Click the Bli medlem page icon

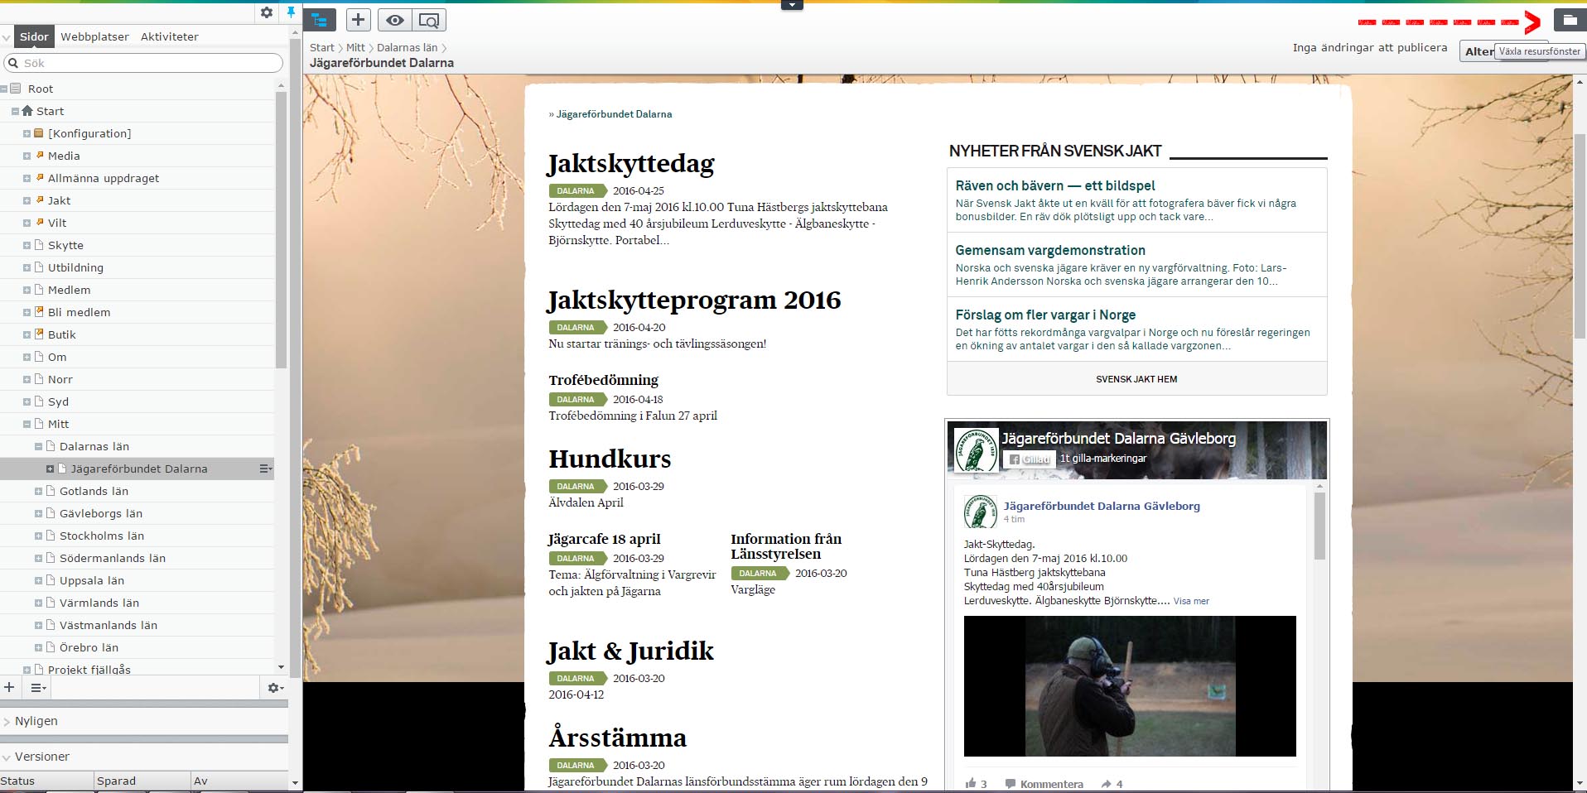click(39, 312)
